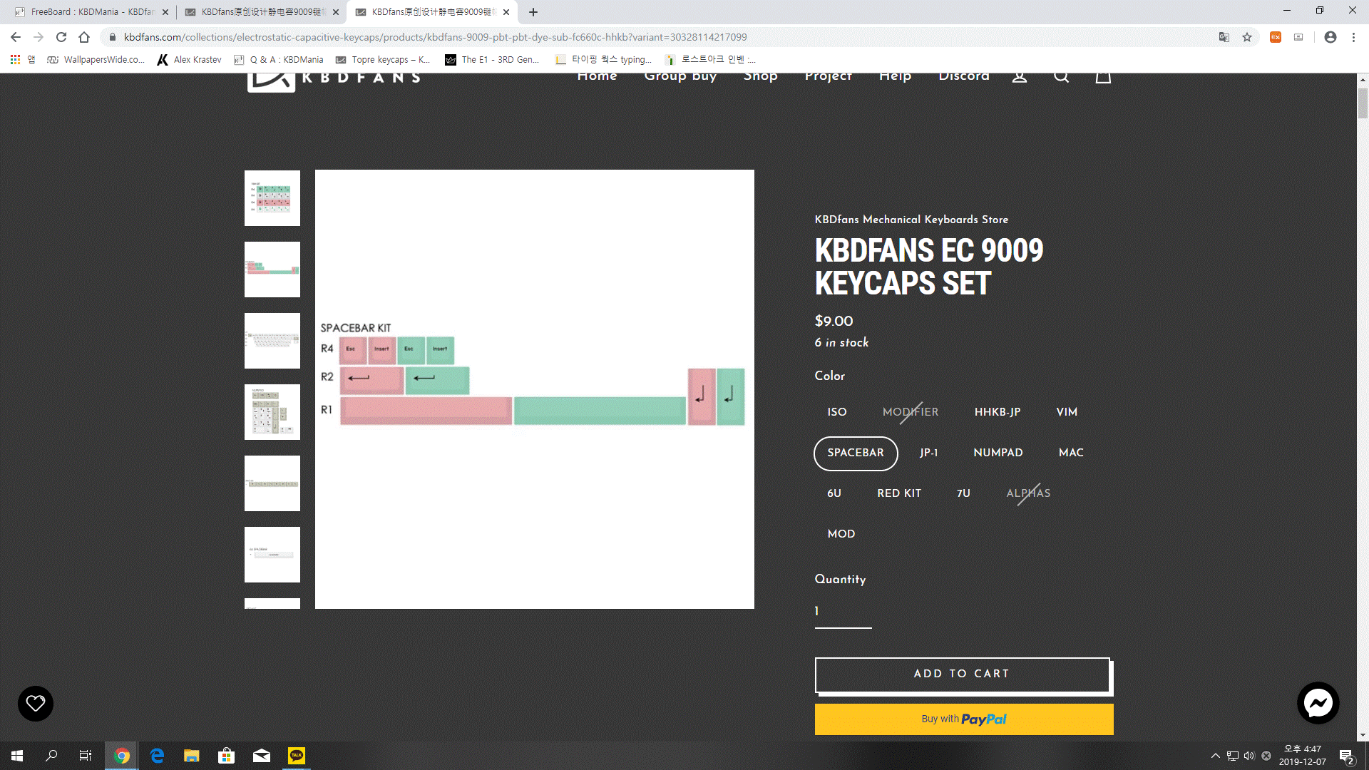Select the HHKB-JP kit option
This screenshot has height=770, width=1369.
tap(998, 412)
